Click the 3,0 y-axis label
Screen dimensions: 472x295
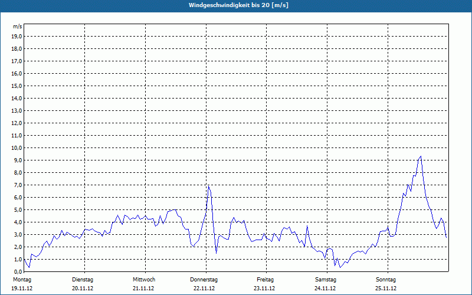tap(18, 234)
